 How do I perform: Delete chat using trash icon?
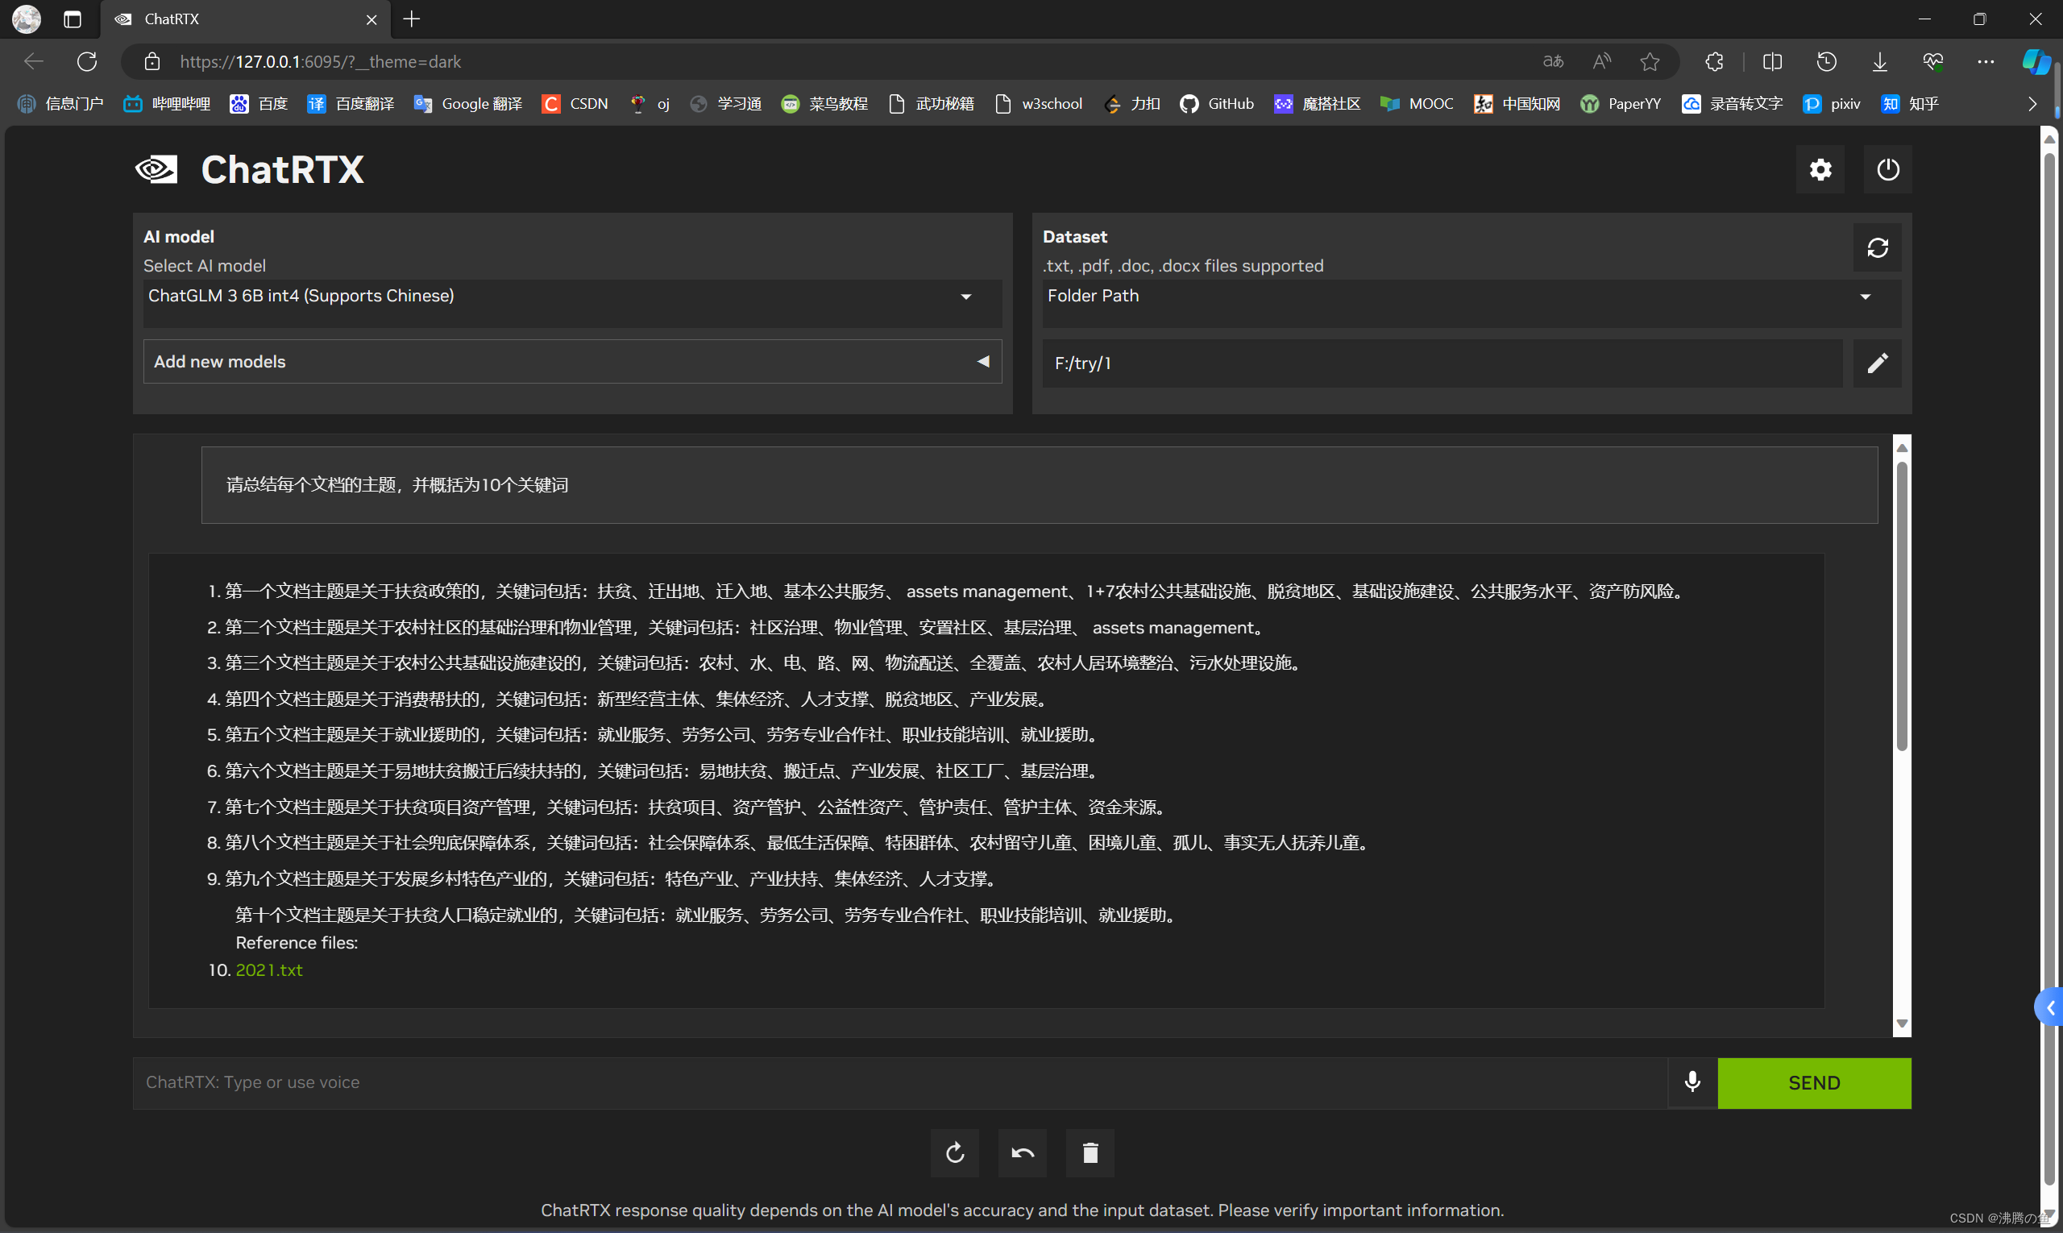pos(1090,1152)
